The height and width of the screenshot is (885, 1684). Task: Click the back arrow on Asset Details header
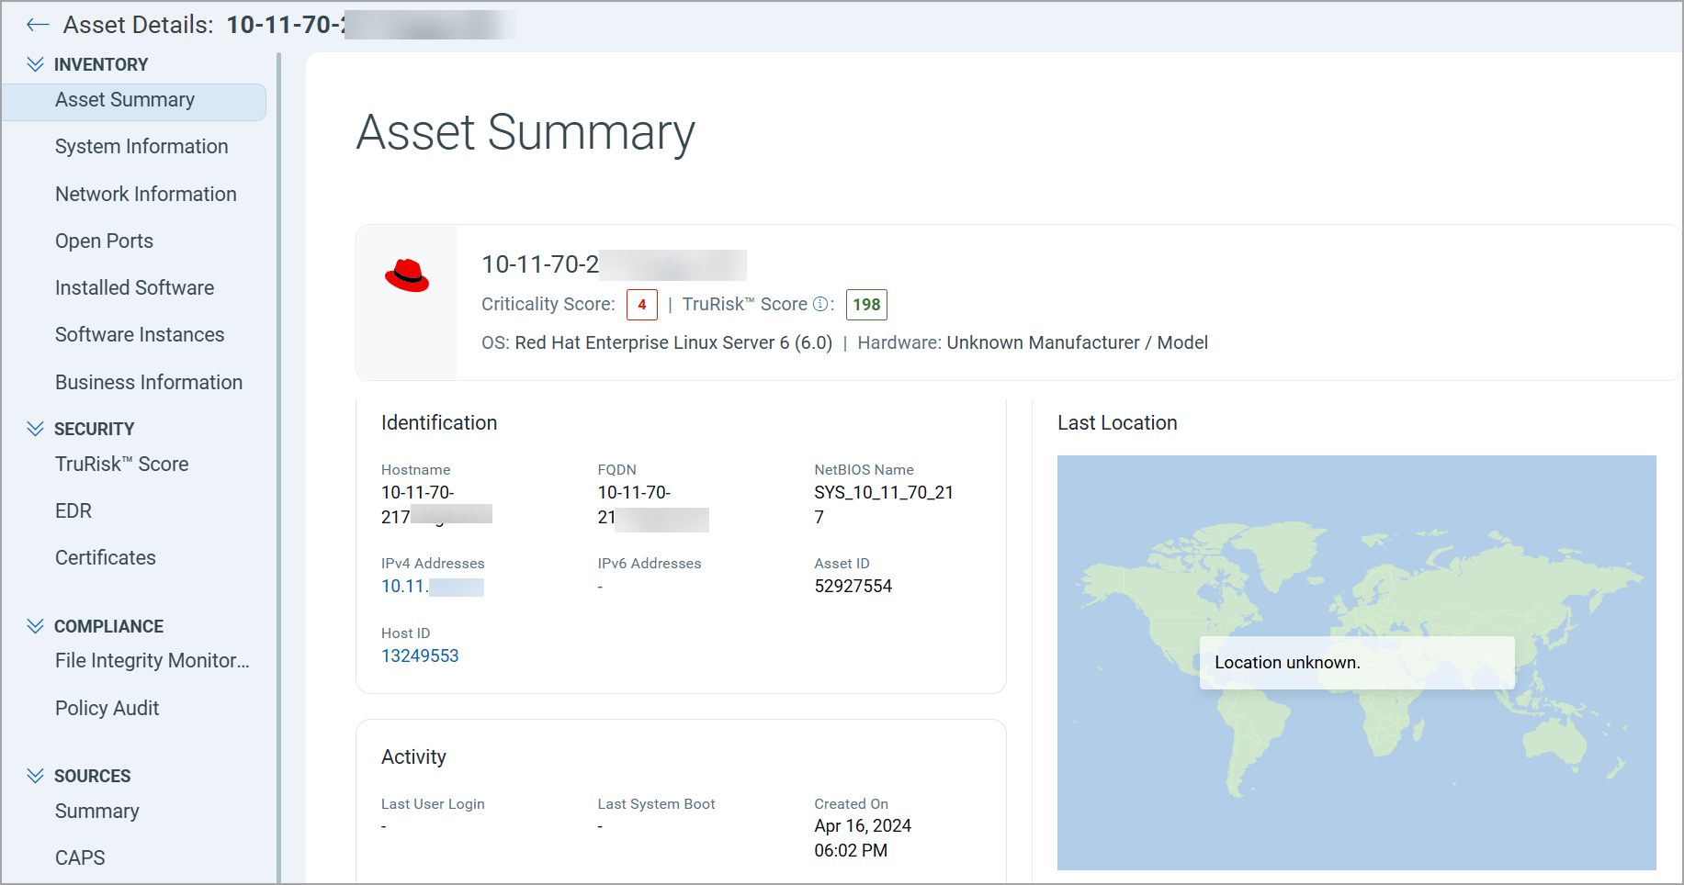tap(37, 25)
